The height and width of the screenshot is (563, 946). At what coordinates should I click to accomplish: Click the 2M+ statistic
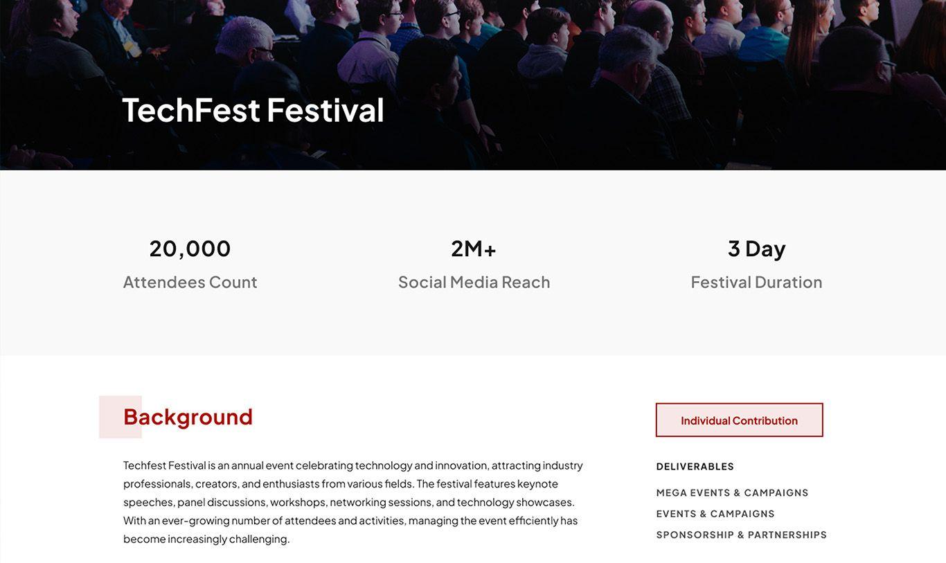(474, 248)
